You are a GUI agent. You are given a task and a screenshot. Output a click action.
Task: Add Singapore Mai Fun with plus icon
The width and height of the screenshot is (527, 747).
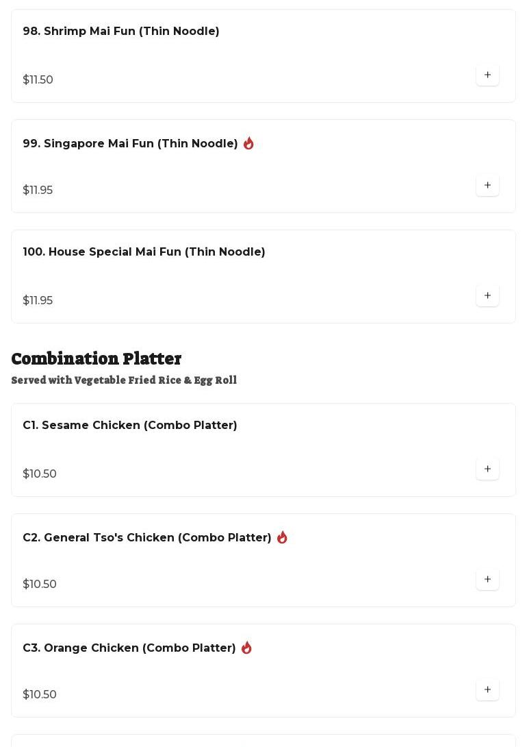tap(487, 185)
